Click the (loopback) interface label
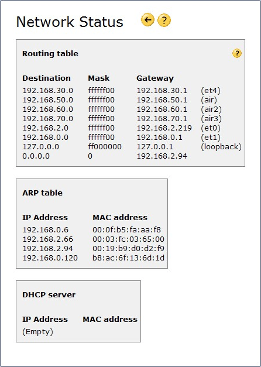 coord(221,147)
